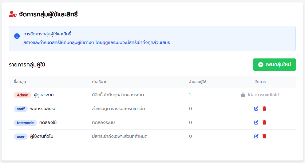Click the user badge label
This screenshot has height=163, width=305.
click(x=21, y=136)
